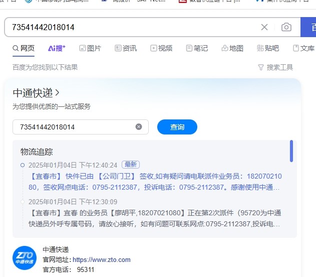Open the 笔记 tab
This screenshot has height=277, width=316.
pos(197,48)
